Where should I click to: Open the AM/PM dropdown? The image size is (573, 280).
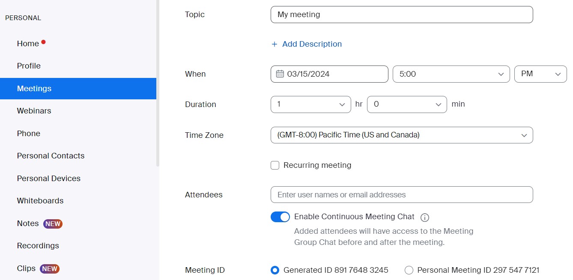(x=540, y=74)
